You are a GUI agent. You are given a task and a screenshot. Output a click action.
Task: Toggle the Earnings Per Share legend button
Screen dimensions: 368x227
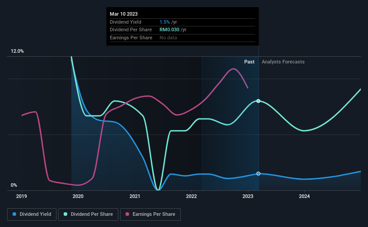150,214
